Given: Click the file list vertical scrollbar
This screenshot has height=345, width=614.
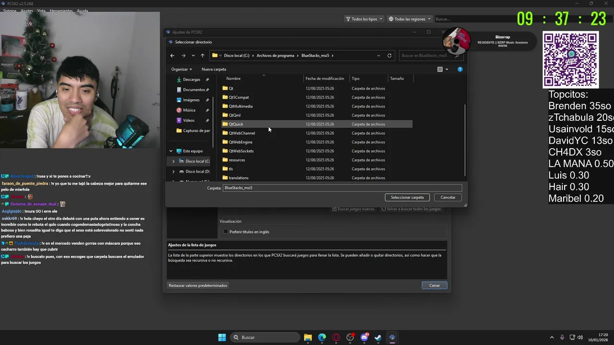Looking at the screenshot, I should coord(464,139).
